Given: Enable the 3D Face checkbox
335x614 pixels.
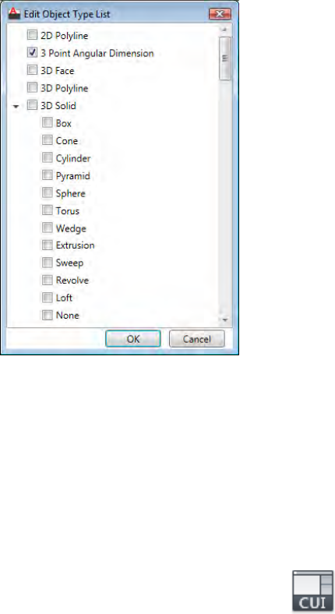Looking at the screenshot, I should tap(32, 70).
